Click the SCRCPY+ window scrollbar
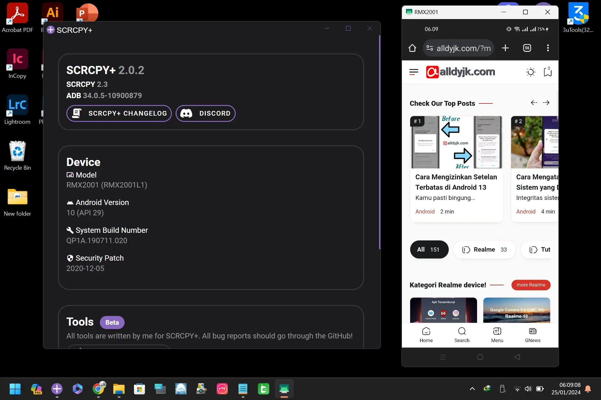This screenshot has height=400, width=601. (x=380, y=142)
